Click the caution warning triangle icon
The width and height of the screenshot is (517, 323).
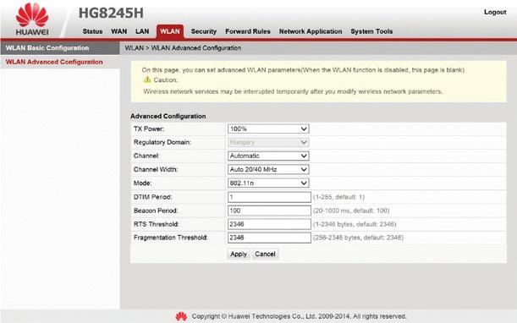click(147, 79)
